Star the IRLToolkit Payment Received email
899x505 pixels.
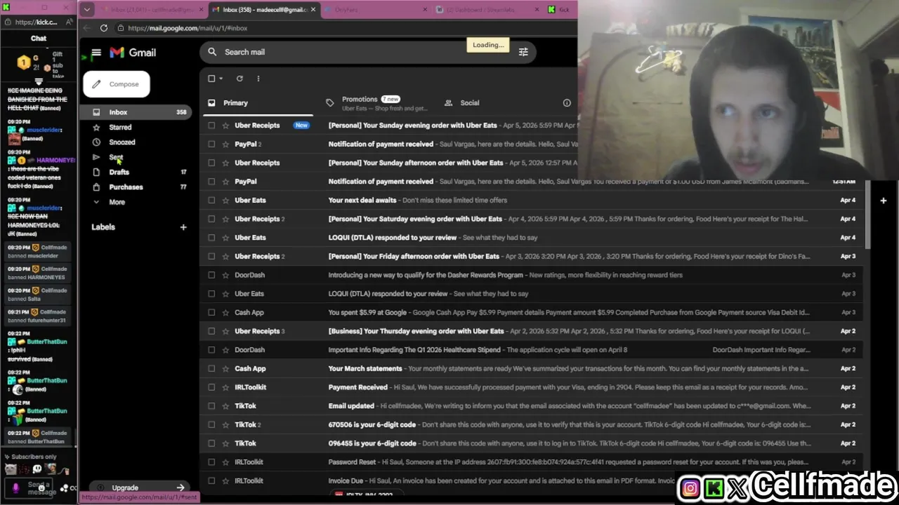pos(225,387)
